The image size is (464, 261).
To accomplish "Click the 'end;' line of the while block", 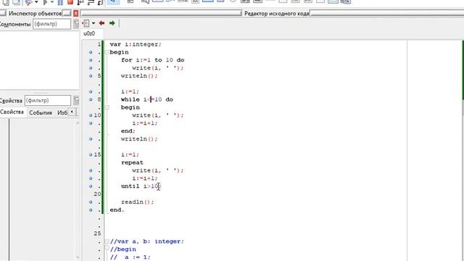I will point(128,130).
